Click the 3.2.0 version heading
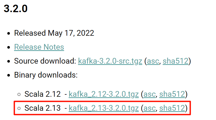This screenshot has width=216, height=120. coord(16,9)
